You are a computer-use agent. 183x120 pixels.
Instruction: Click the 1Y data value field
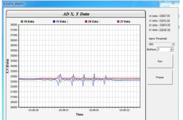click(x=165, y=21)
